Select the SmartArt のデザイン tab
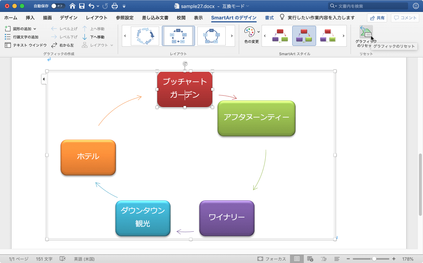 (234, 18)
